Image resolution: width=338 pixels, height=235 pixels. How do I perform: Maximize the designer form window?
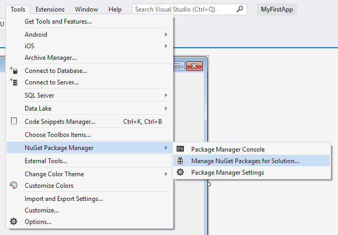pyautogui.click(x=179, y=66)
